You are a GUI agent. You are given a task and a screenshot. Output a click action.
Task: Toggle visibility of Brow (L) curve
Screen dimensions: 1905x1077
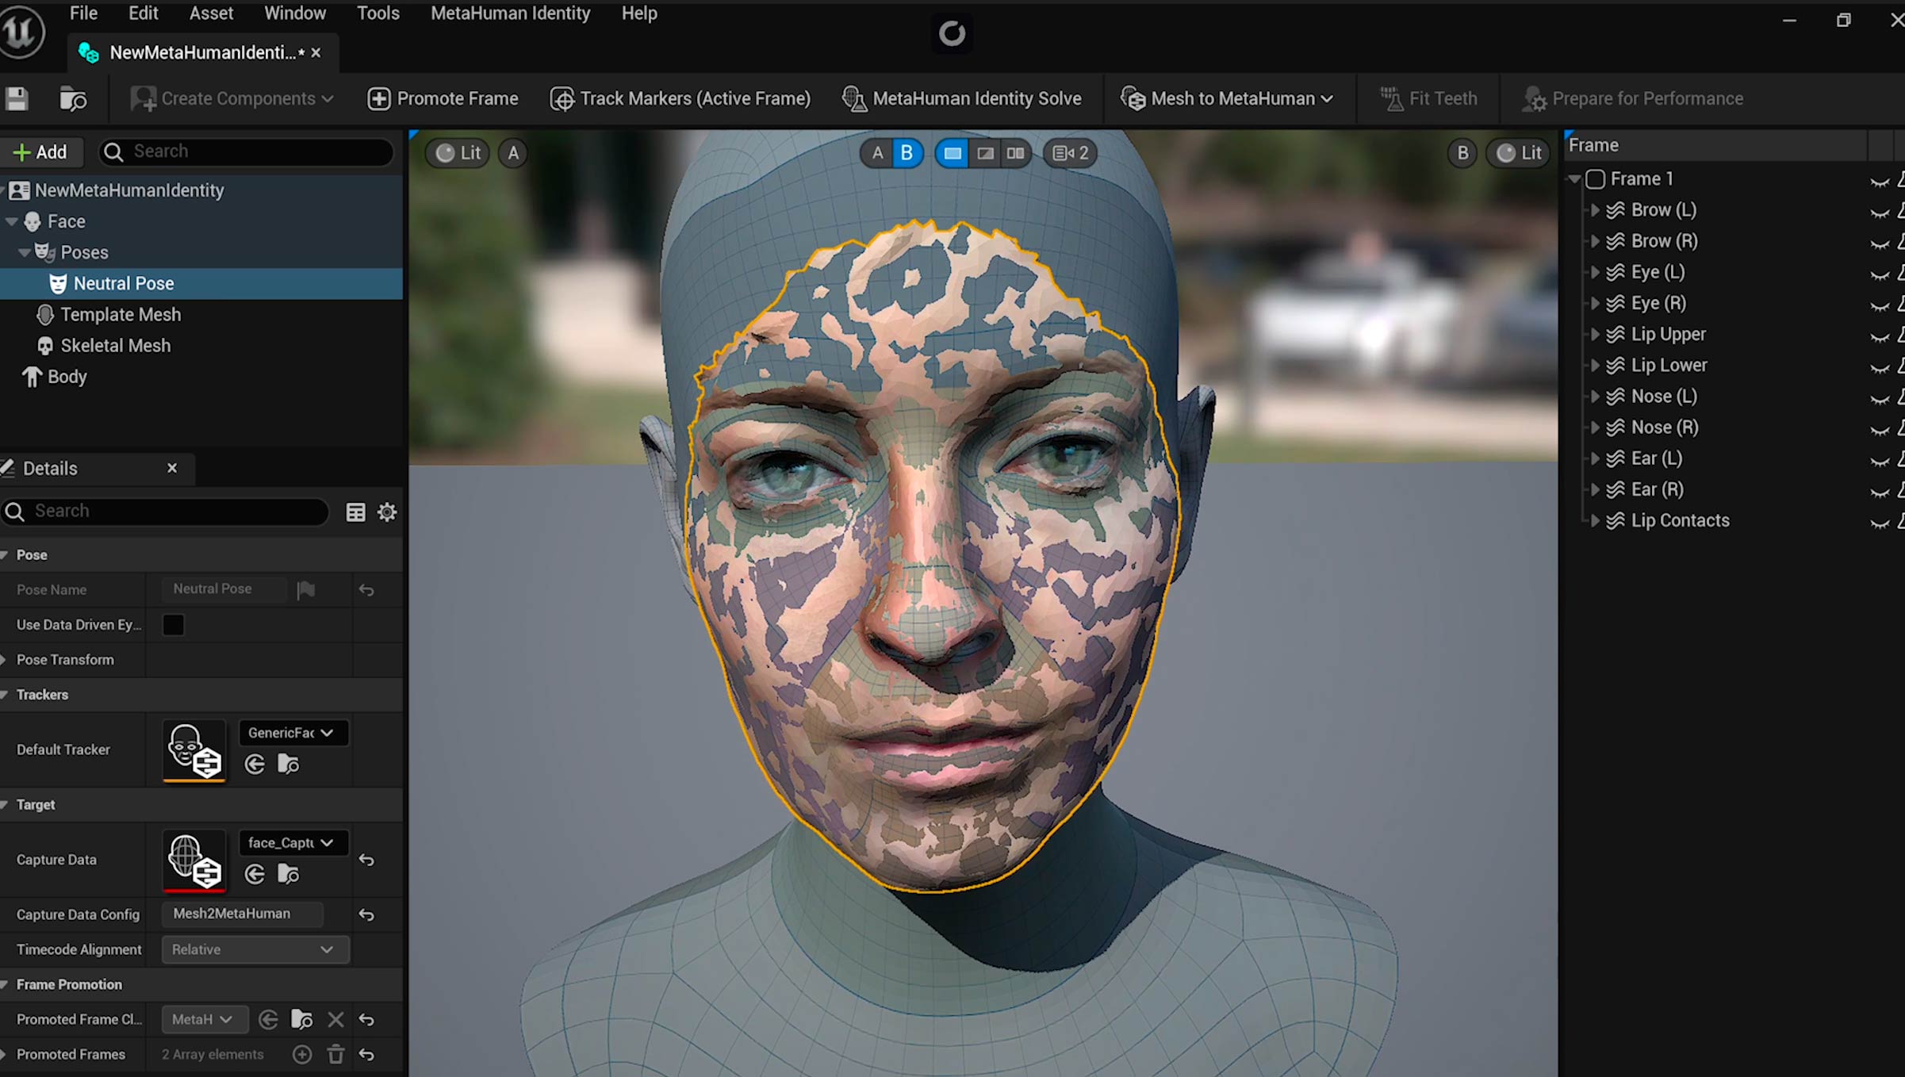coord(1879,212)
